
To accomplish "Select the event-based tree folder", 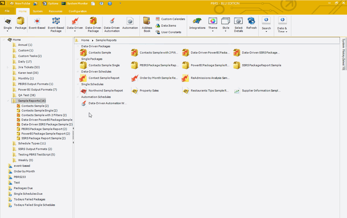I will pyautogui.click(x=19, y=166).
